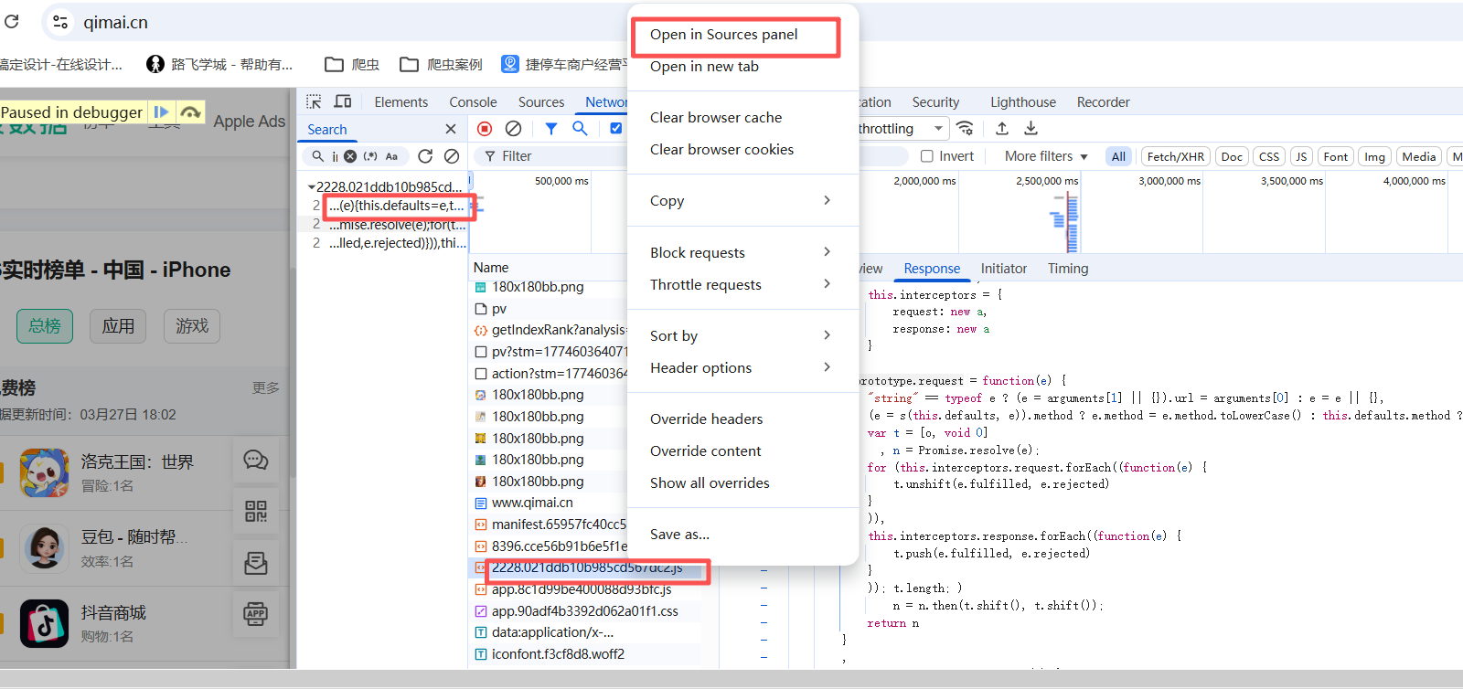Expand the Block requests submenu

742,252
